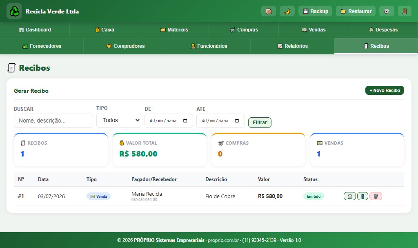Switch to the Funcionários tab

point(209,46)
